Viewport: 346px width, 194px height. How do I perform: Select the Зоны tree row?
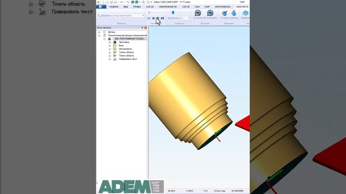[121, 45]
